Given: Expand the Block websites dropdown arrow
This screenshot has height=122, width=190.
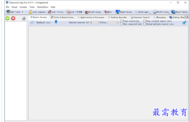Looking at the screenshot, I should click(x=169, y=13).
